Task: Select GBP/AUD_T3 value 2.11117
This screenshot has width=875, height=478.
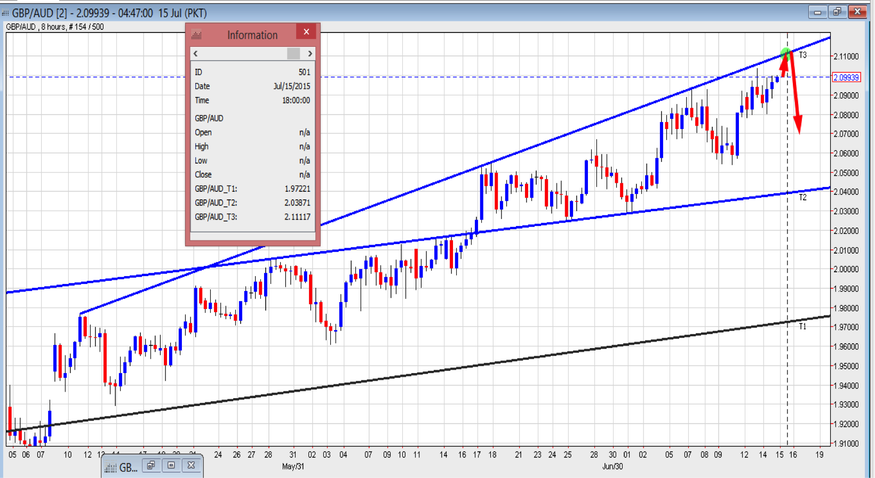Action: click(297, 217)
